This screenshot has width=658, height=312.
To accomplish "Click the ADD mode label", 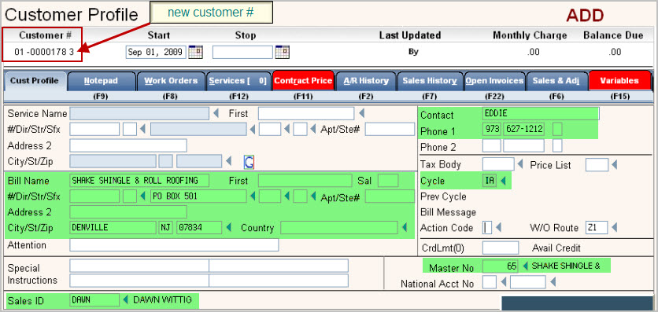I will pyautogui.click(x=585, y=16).
